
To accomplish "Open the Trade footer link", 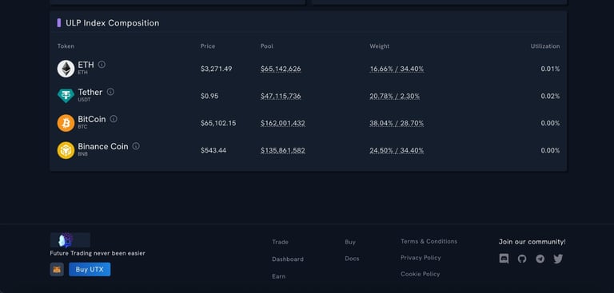I will click(x=280, y=242).
